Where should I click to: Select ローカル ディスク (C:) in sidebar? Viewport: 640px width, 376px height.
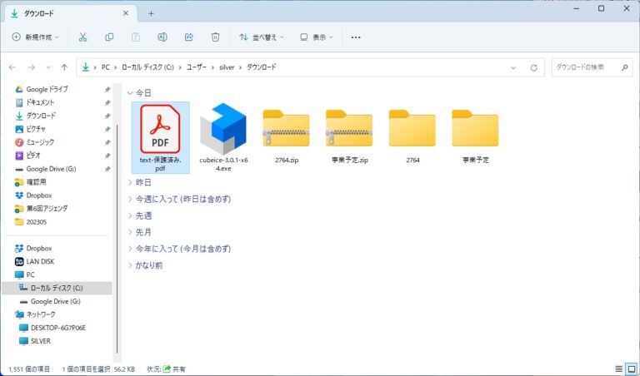(x=57, y=288)
